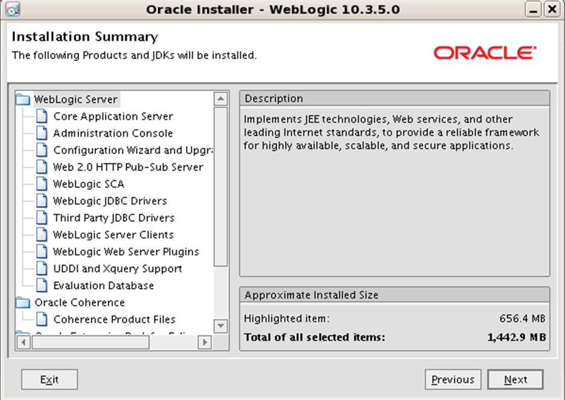
Task: Click the tree scroll right arrow
Action: (205, 342)
